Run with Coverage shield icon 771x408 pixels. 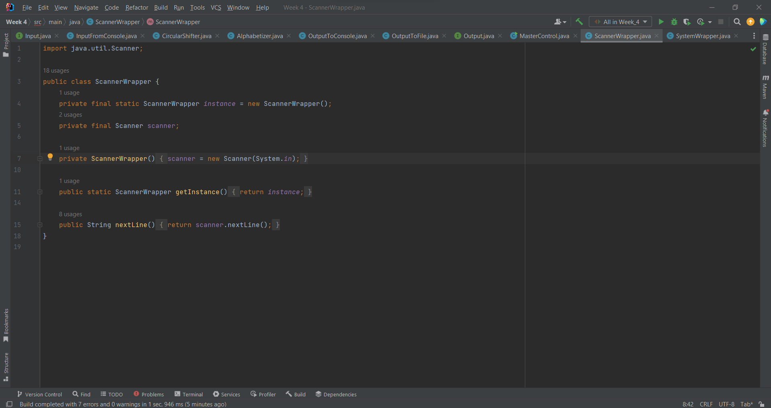coord(687,22)
